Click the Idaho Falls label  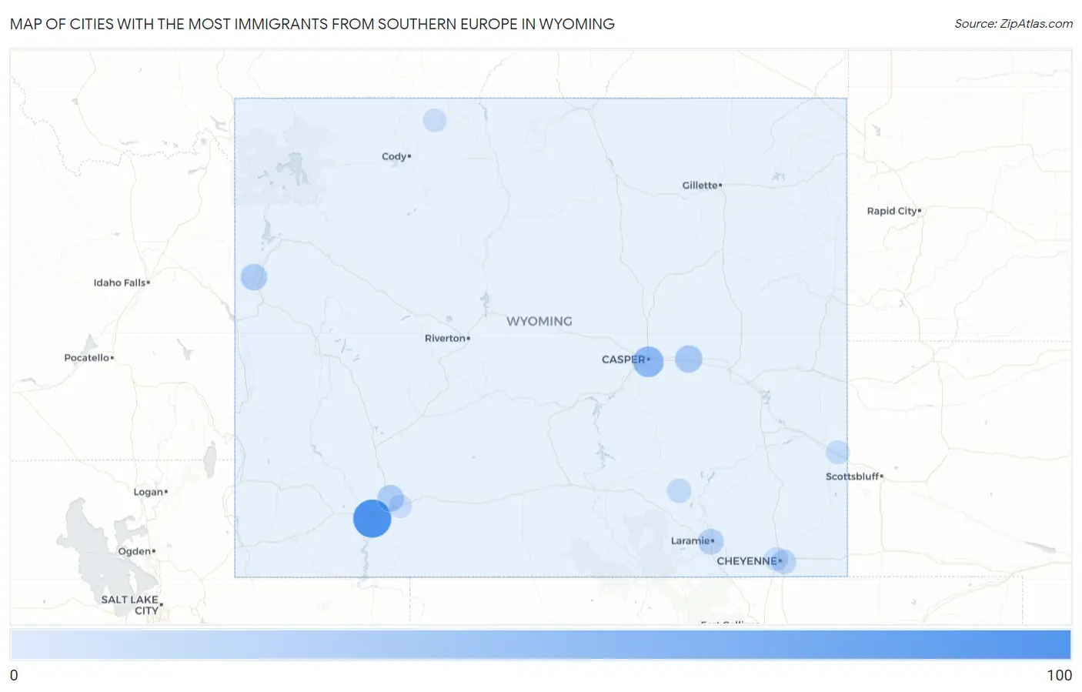click(x=119, y=282)
